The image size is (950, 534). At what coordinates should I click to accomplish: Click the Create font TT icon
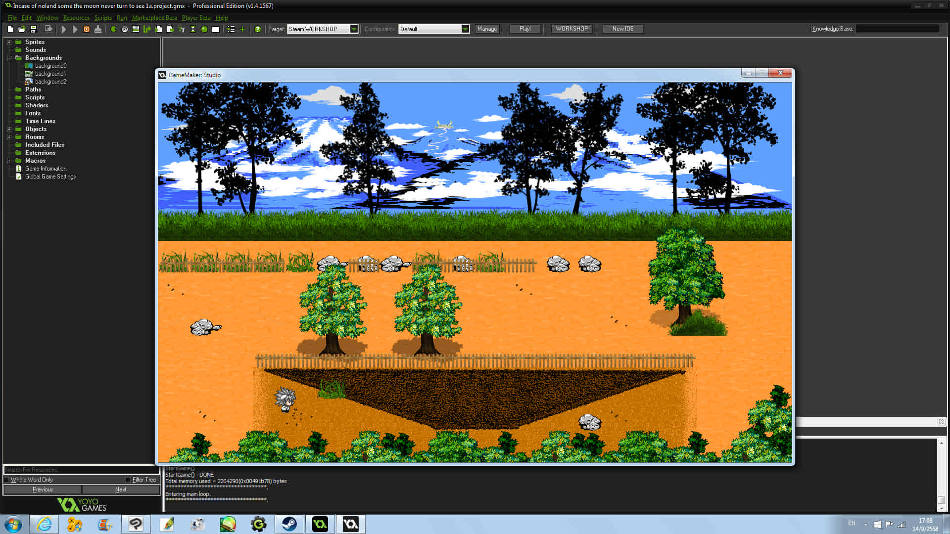click(x=182, y=29)
